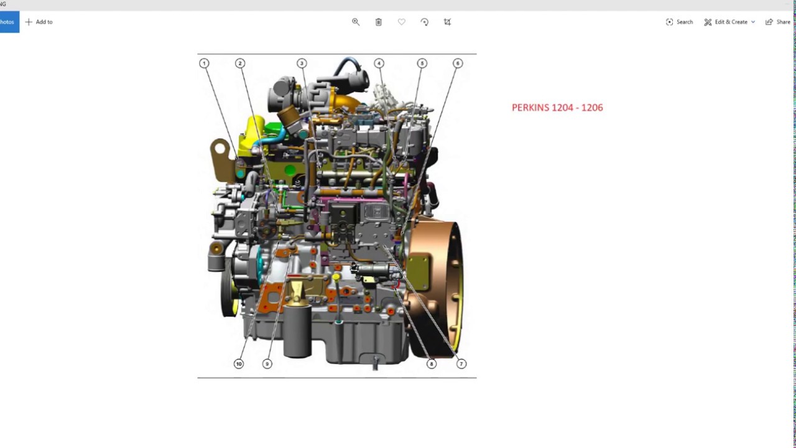796x448 pixels.
Task: Return to the Photos collection tab
Action: pyautogui.click(x=9, y=22)
